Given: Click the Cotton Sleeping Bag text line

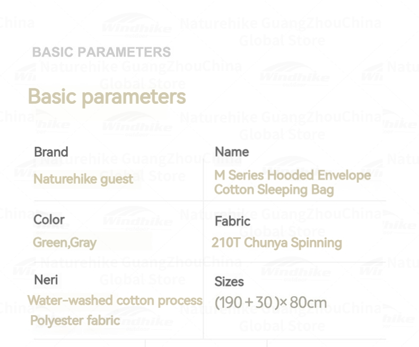Looking at the screenshot, I should point(274,190).
